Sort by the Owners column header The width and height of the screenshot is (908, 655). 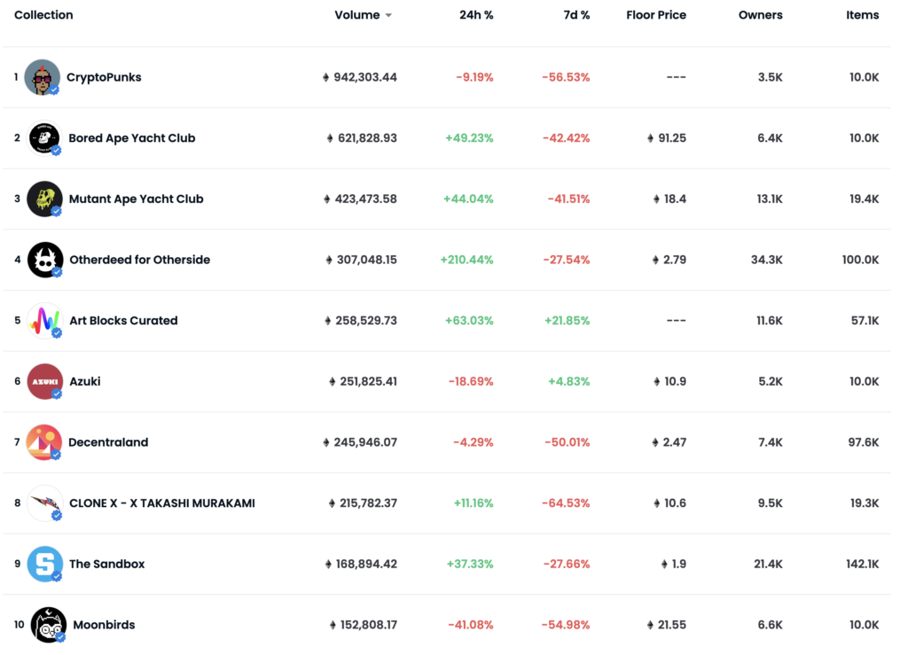point(760,15)
